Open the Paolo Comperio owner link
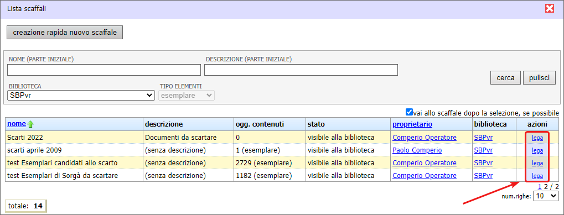The width and height of the screenshot is (564, 215). point(417,150)
